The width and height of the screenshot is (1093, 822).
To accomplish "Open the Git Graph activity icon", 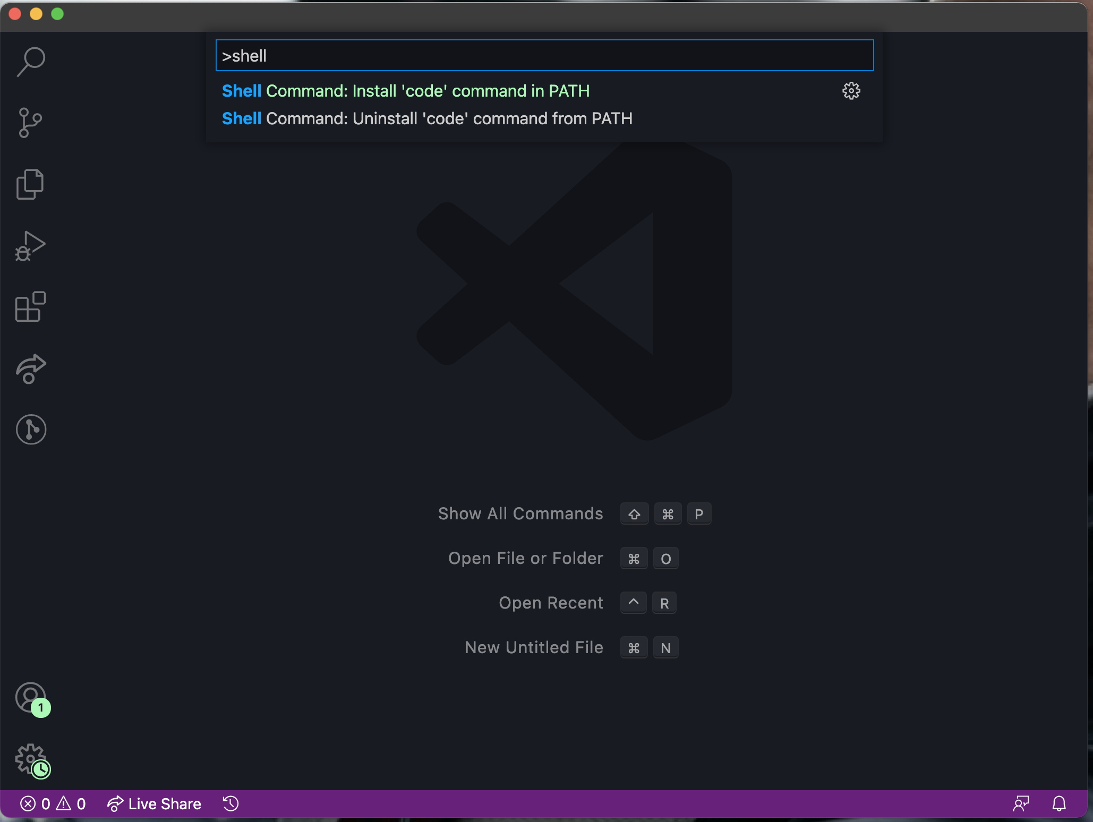I will tap(31, 430).
